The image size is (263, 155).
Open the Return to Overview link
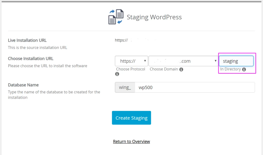point(131,141)
